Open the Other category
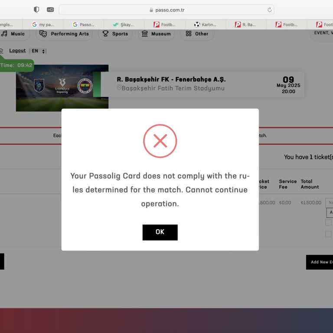The height and width of the screenshot is (333, 333). (197, 34)
